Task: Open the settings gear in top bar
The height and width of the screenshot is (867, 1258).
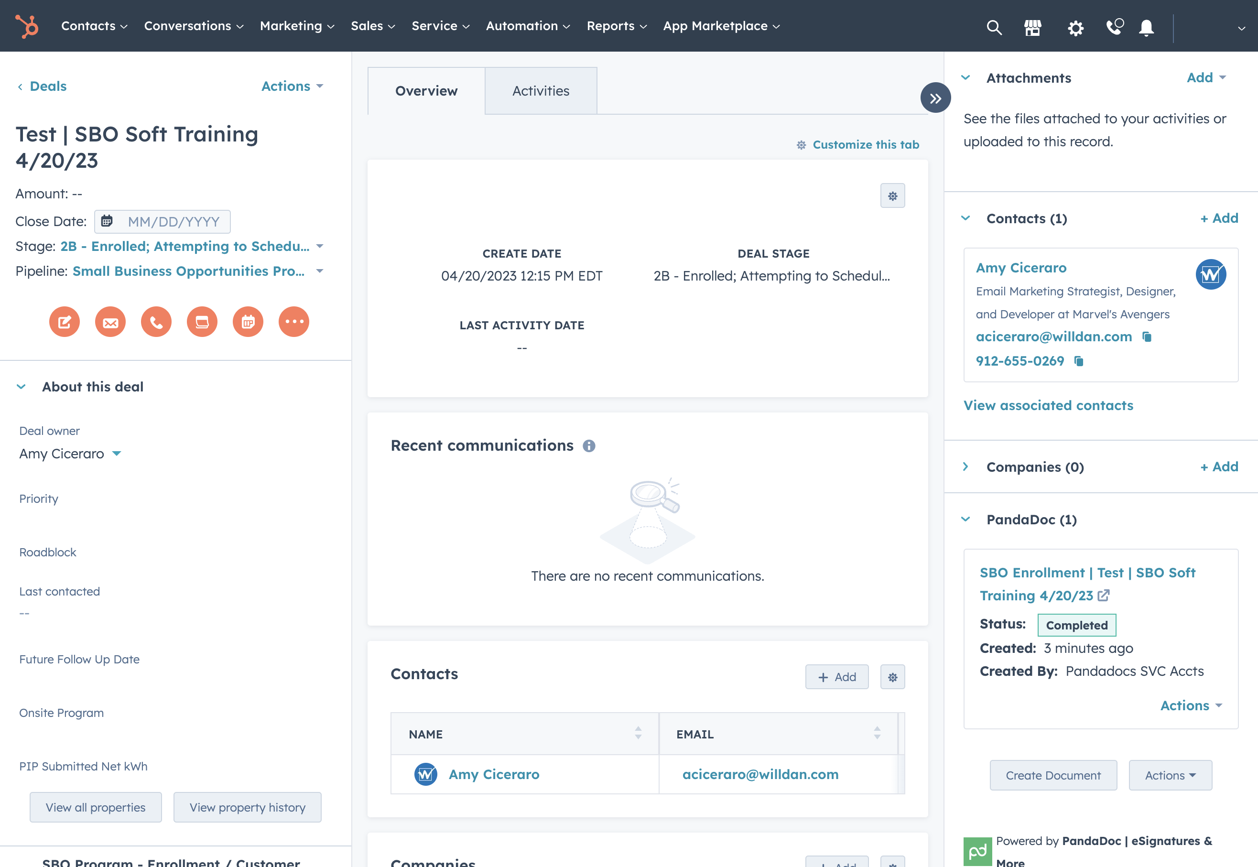Action: pyautogui.click(x=1075, y=27)
